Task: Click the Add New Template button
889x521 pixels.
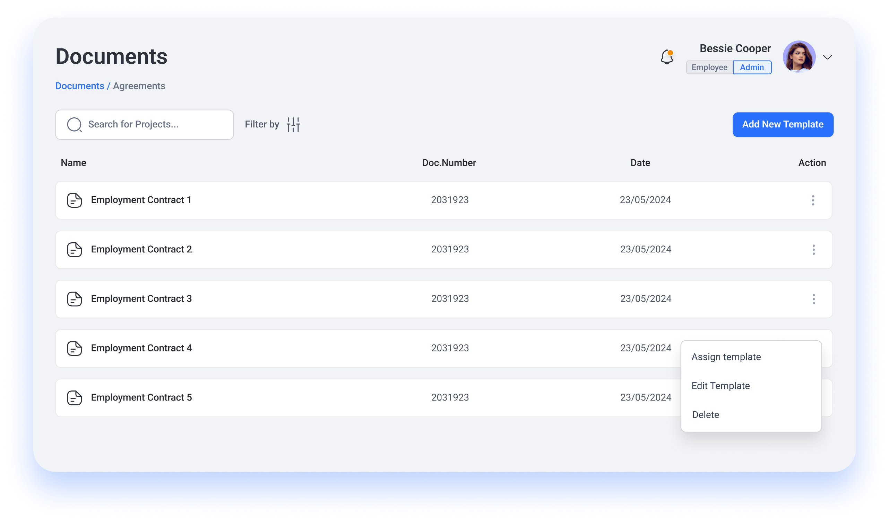Action: [783, 125]
